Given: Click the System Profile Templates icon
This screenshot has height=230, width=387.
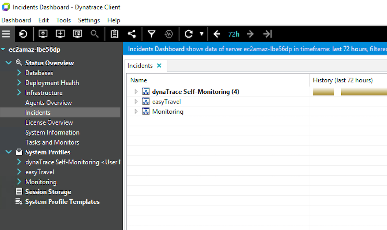Looking at the screenshot, I should click(x=19, y=201).
